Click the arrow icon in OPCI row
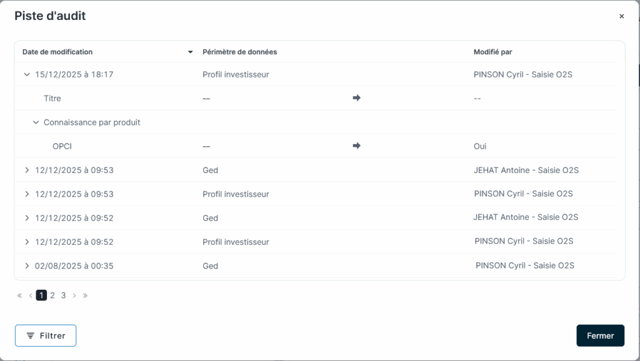The height and width of the screenshot is (361, 640). [357, 146]
